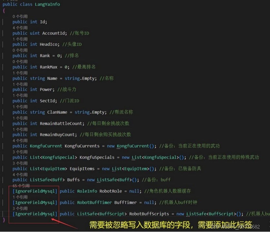Viewport: 270px width, 232px height.
Task: Click the comment //角色机器人数据缓存
Action: (167, 191)
